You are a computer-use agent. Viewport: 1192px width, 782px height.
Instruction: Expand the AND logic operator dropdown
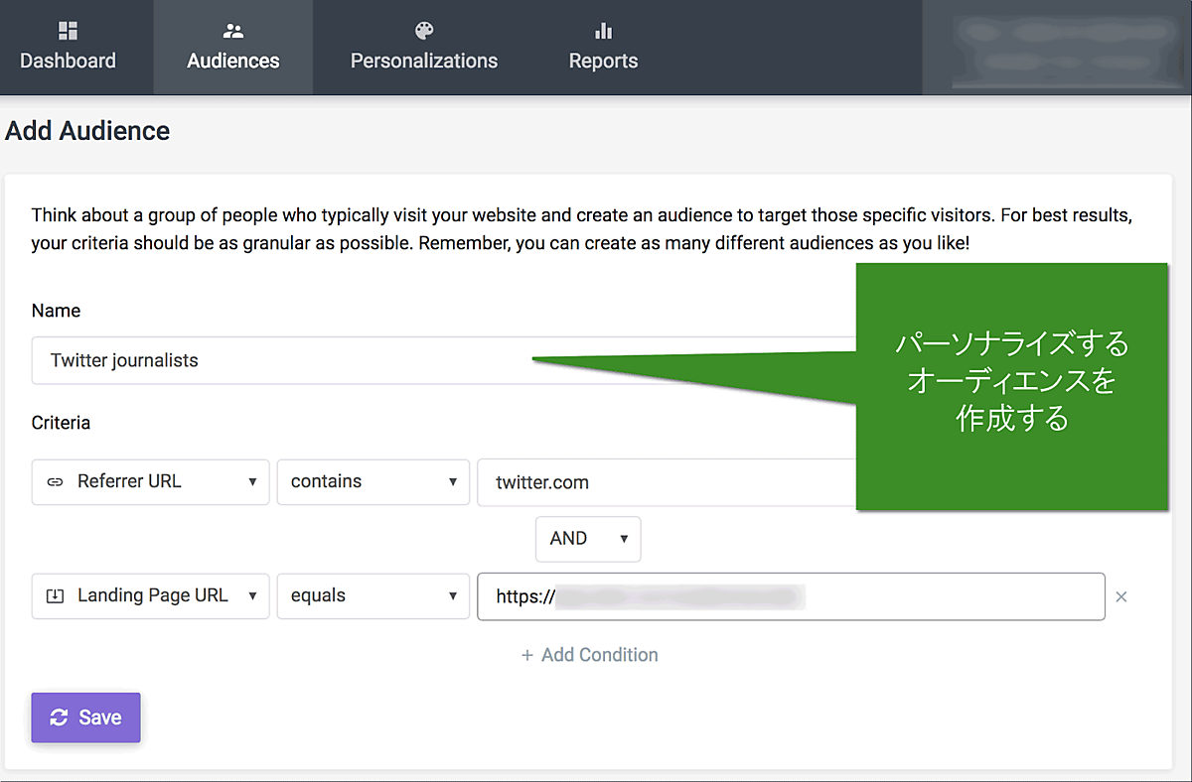tap(588, 539)
